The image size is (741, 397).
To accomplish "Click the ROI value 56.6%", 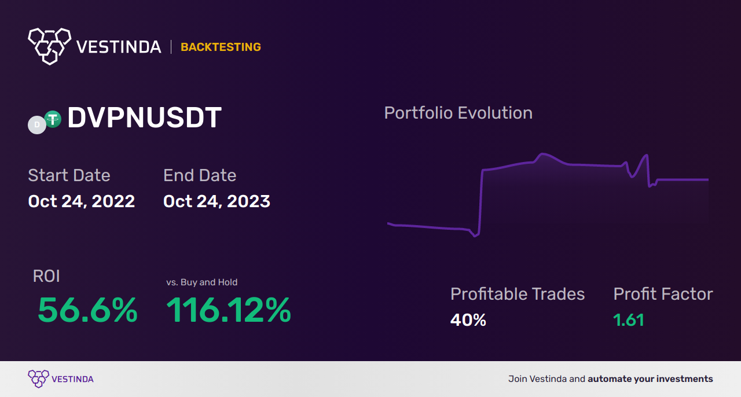I will pyautogui.click(x=87, y=310).
